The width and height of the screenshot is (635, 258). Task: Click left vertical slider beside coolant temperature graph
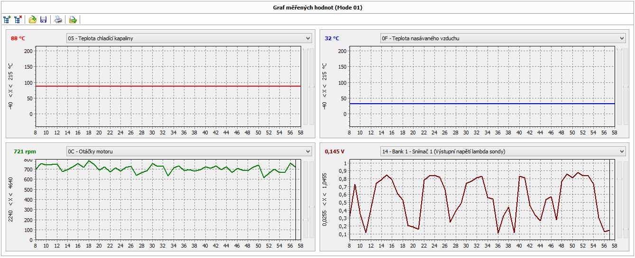pyautogui.click(x=305, y=86)
